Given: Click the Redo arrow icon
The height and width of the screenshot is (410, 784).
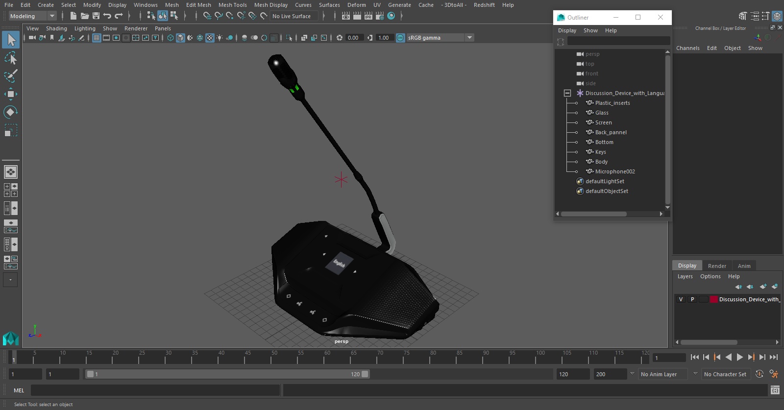Looking at the screenshot, I should [119, 16].
